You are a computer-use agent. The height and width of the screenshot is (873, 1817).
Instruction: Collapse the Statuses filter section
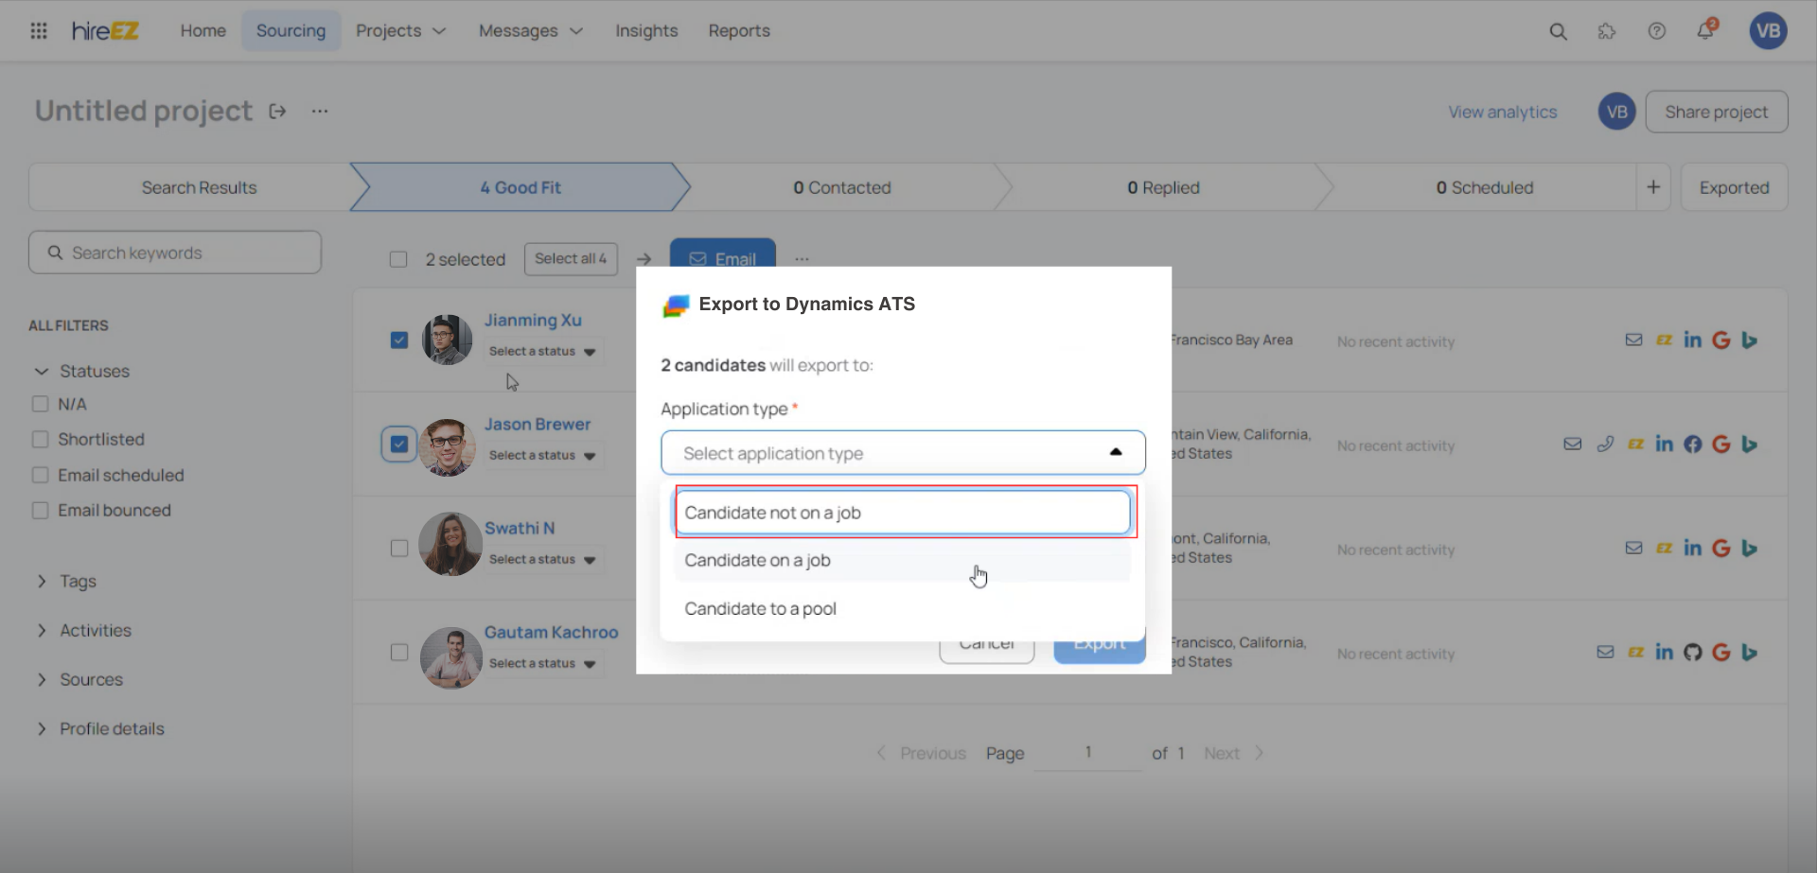pos(82,371)
